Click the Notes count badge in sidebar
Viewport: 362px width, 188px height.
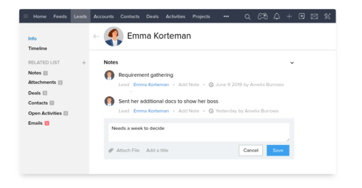coord(45,73)
